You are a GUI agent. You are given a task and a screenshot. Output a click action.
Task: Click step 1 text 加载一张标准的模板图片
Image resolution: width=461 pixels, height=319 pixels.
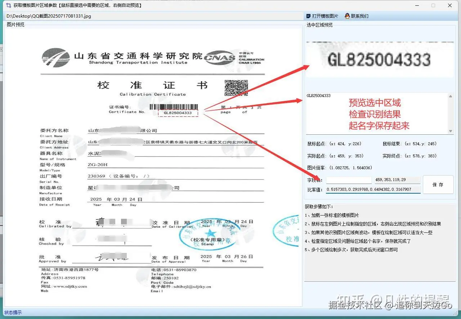coord(332,216)
